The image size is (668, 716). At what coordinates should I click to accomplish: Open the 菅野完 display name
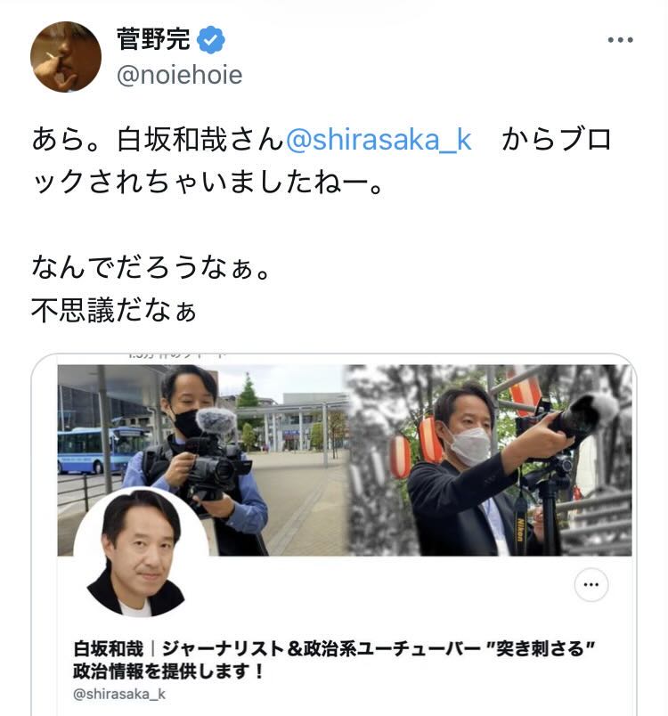point(153,39)
